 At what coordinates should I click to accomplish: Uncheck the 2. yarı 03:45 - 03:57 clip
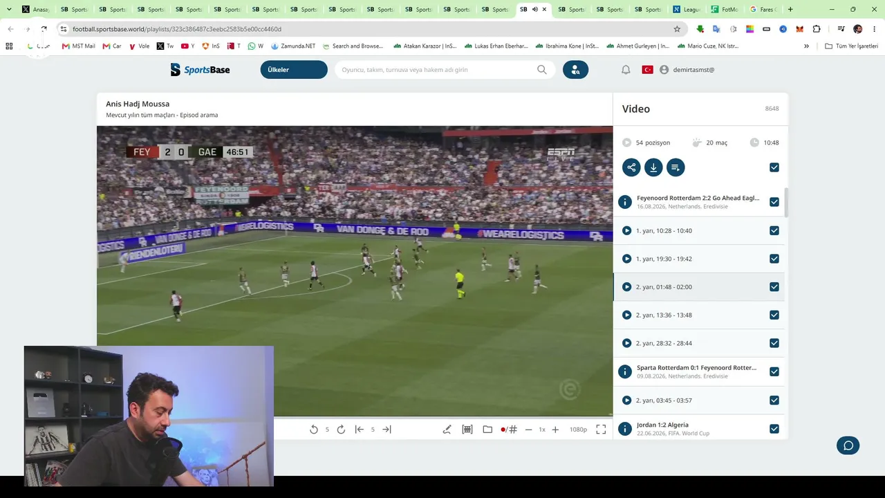774,400
